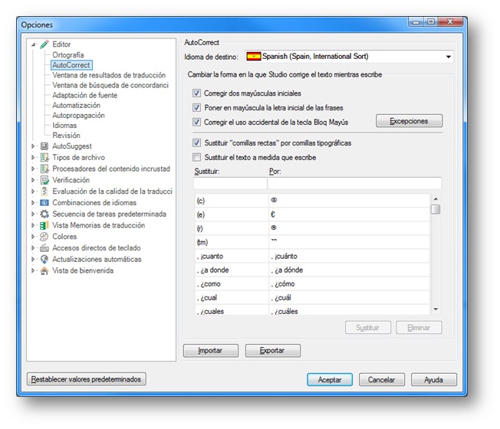Click the Importar button
Screen dimensions: 500x429
[210, 351]
